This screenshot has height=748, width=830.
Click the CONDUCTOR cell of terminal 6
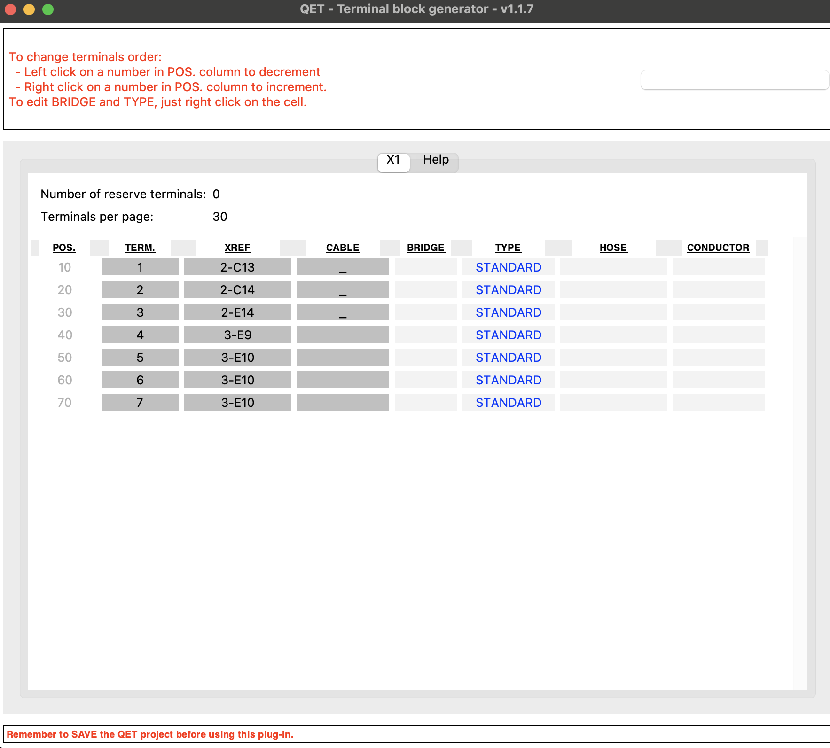(x=719, y=380)
